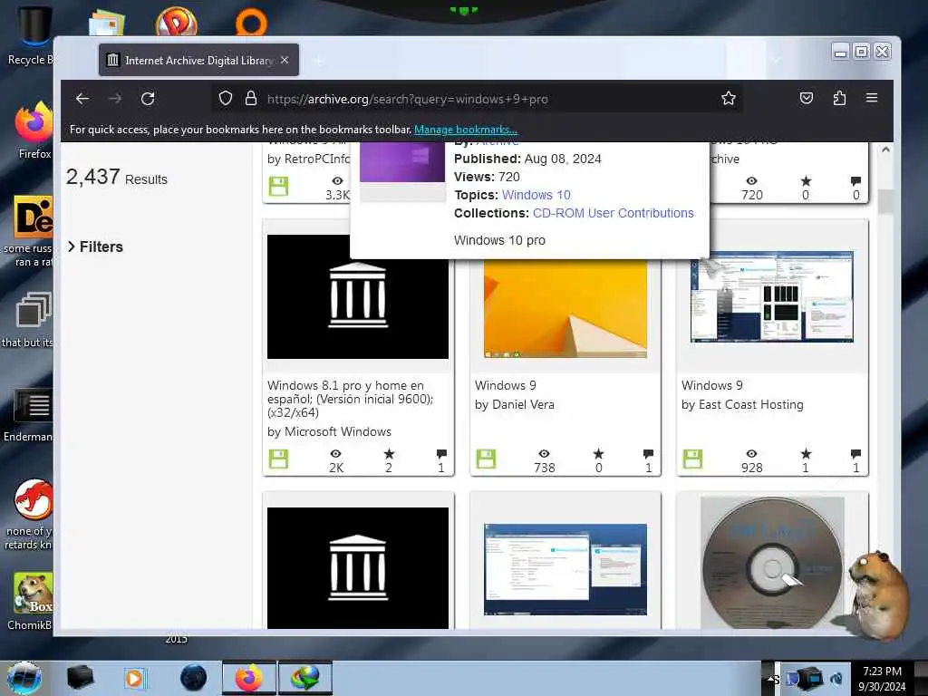The width and height of the screenshot is (928, 696).
Task: Switch to the Firefox taskbar button
Action: (249, 678)
